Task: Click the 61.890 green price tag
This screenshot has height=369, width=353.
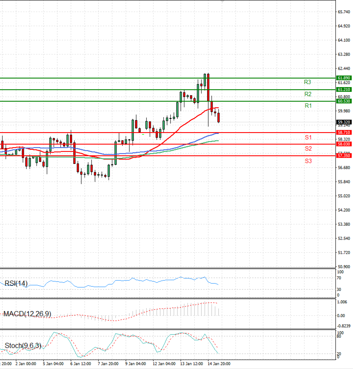Action: tap(344, 78)
